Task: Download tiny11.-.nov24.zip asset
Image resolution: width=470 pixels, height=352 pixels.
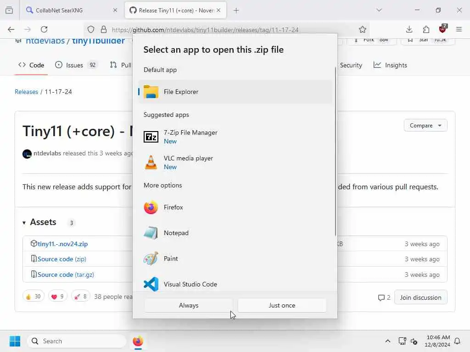Action: 62,244
